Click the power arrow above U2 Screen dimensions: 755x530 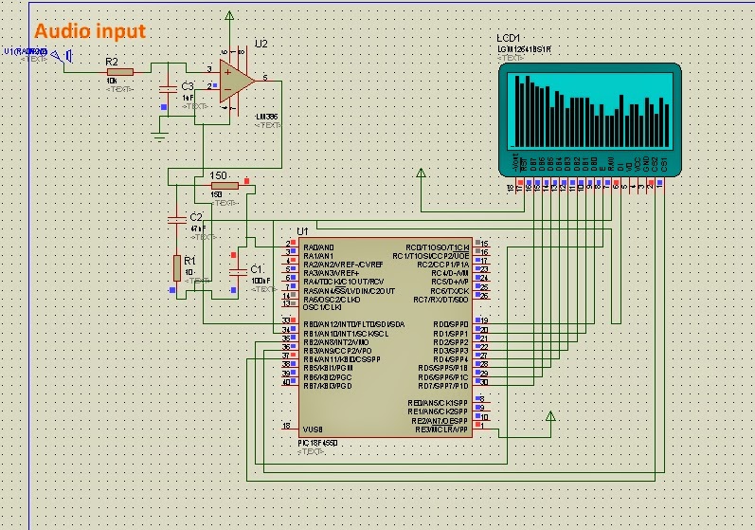[x=229, y=16]
